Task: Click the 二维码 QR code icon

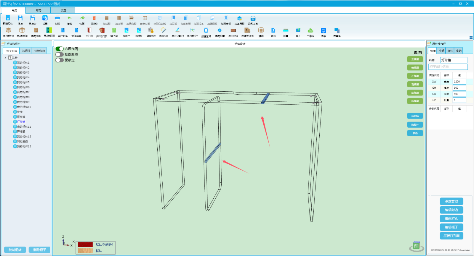Action: pos(310,30)
